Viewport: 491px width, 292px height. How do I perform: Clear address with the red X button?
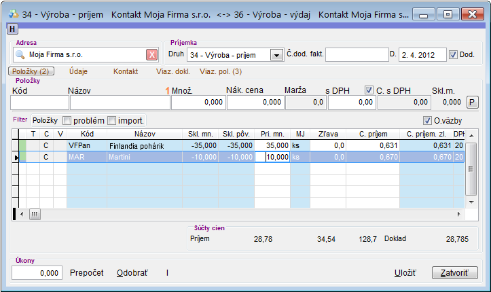pos(152,55)
